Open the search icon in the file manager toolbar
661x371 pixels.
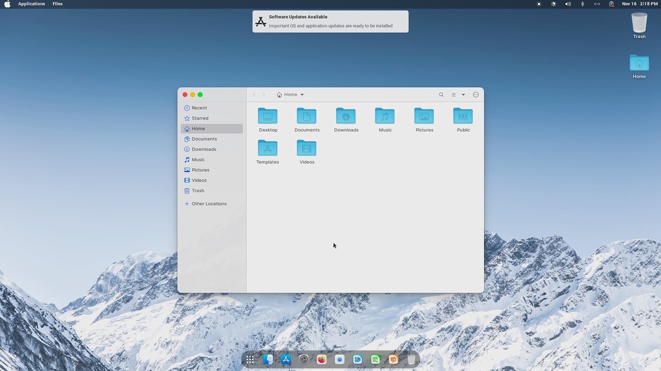(441, 94)
